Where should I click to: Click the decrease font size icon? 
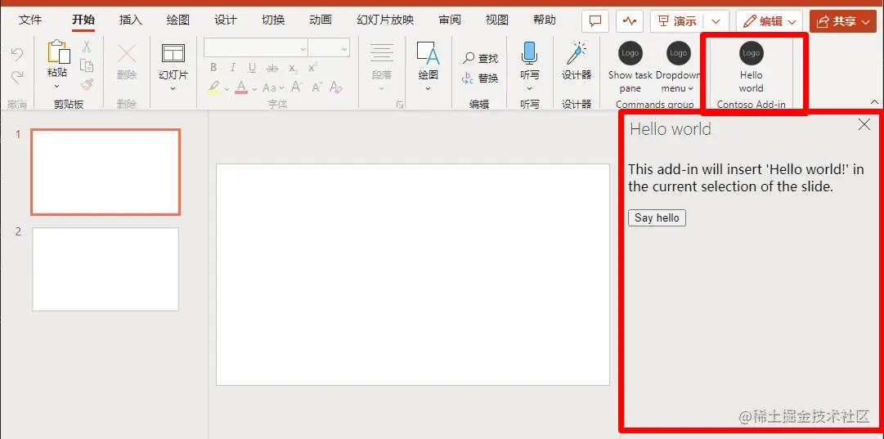(316, 87)
